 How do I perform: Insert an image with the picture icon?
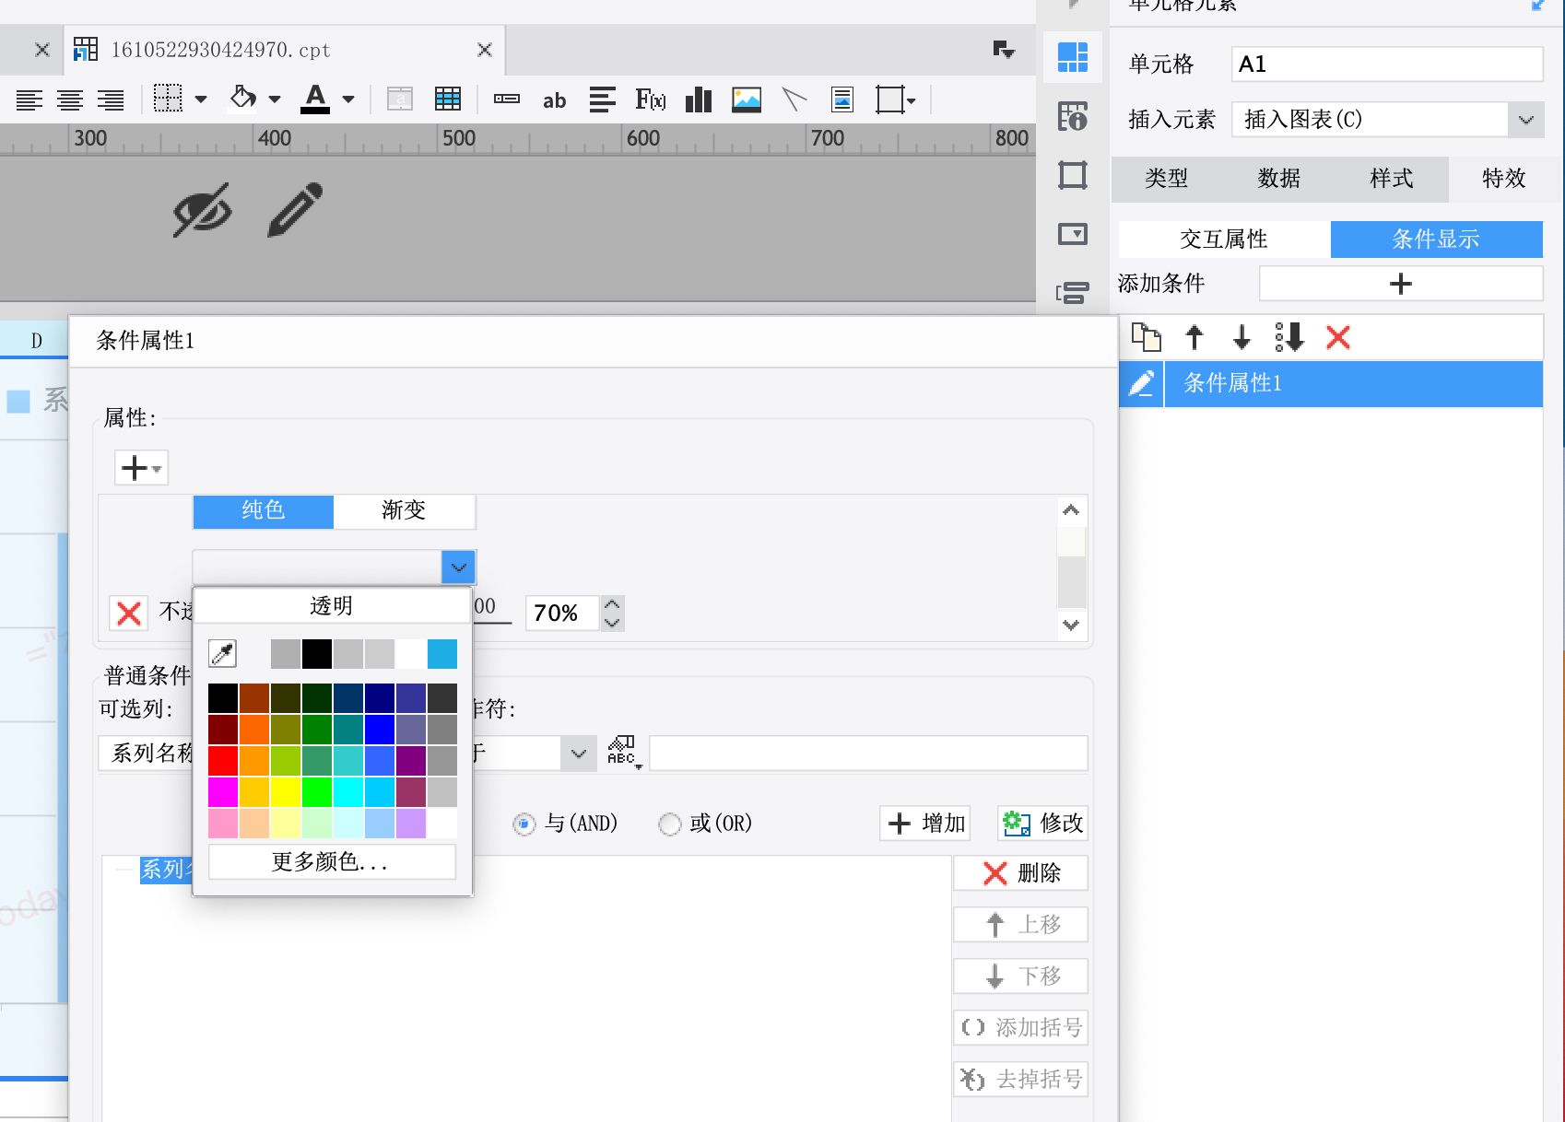747,99
